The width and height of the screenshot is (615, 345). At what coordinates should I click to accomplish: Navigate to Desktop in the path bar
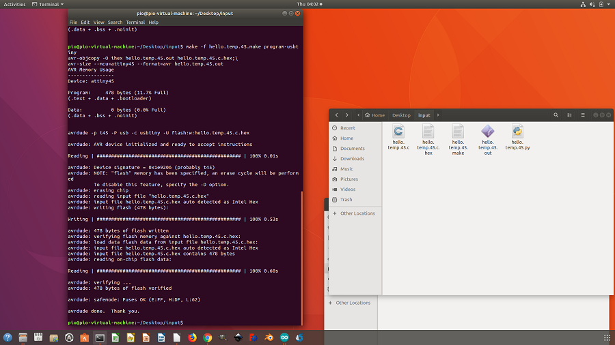pos(401,115)
